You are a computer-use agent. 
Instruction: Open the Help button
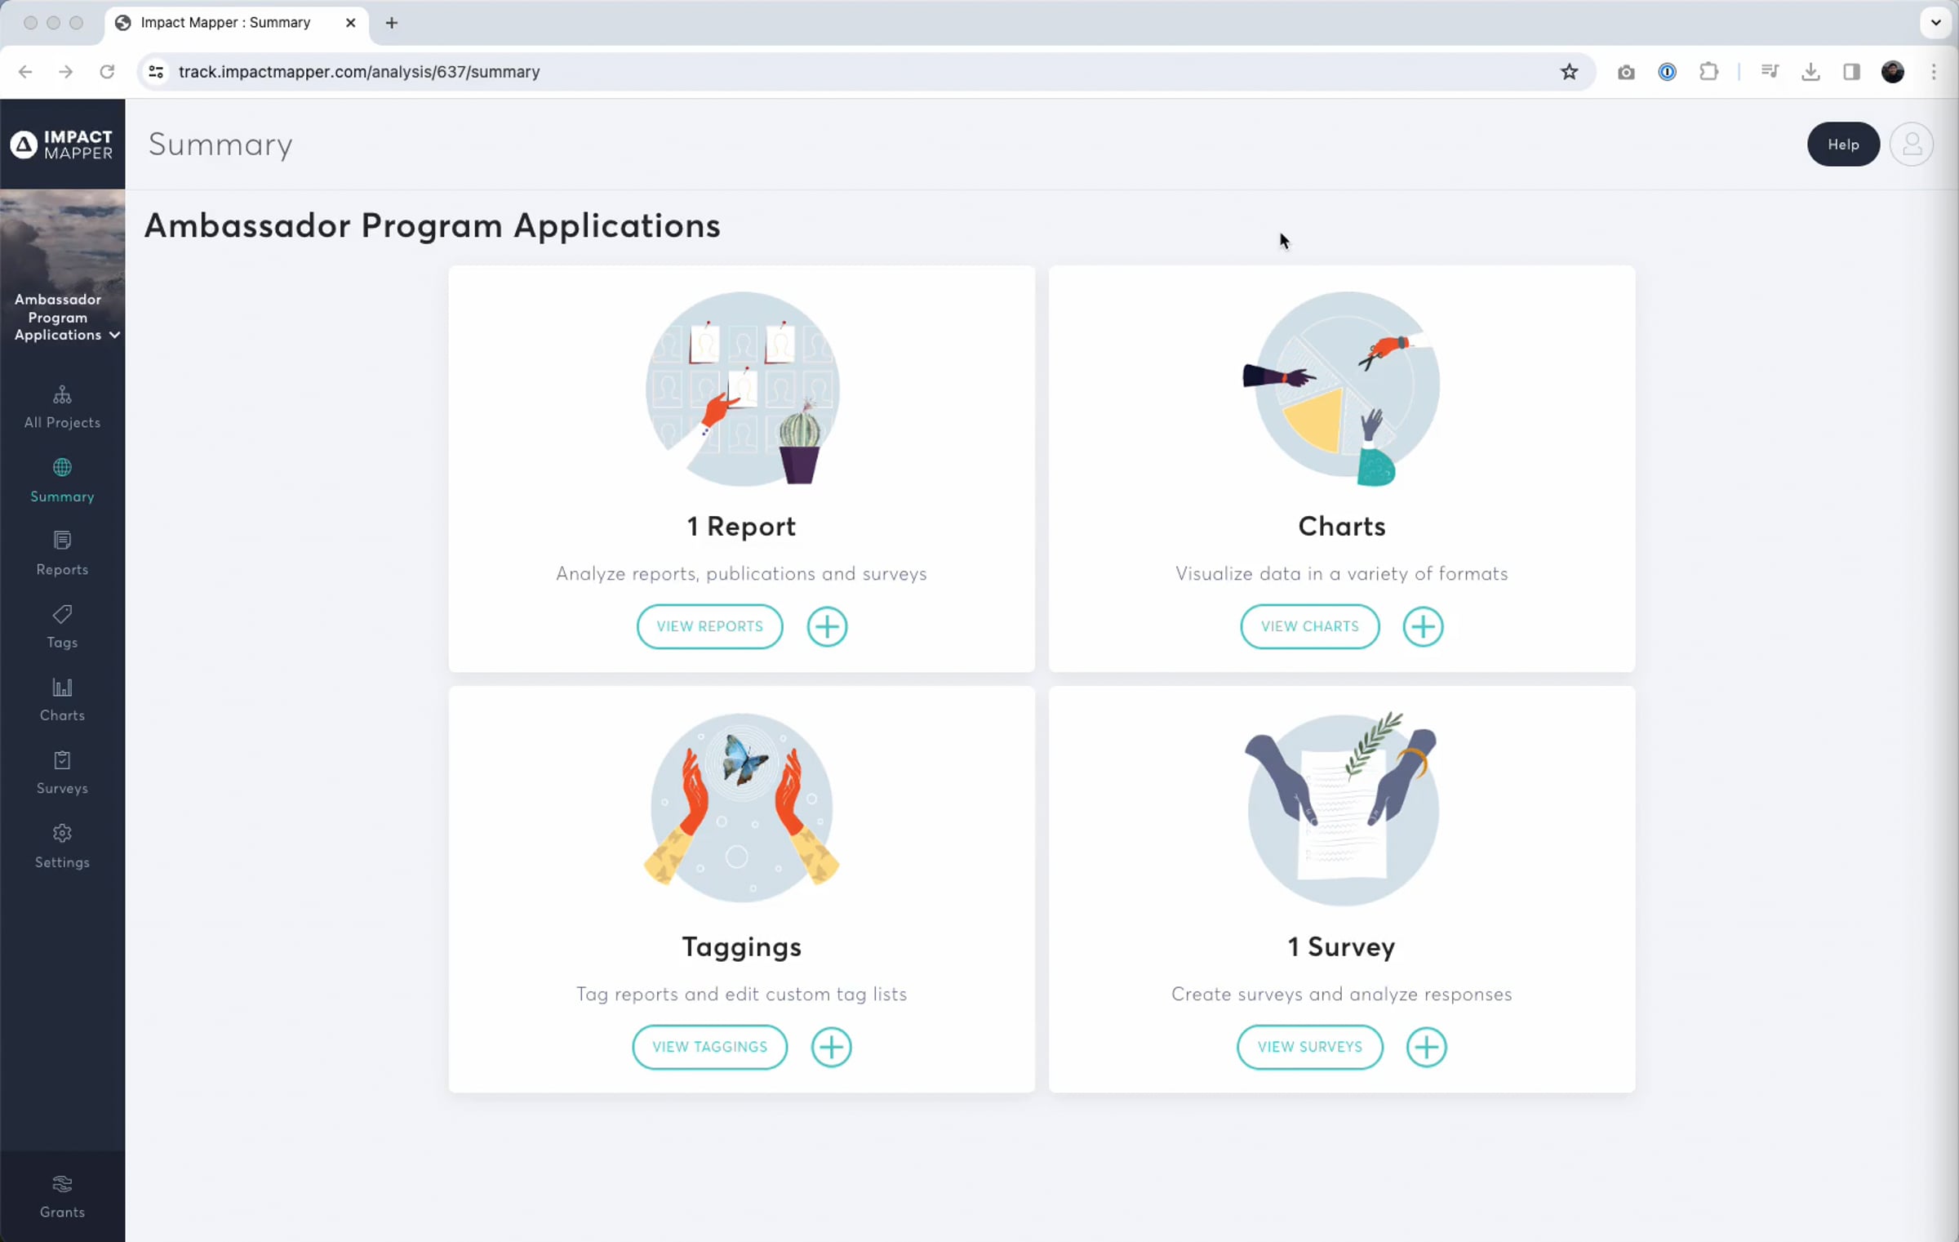pos(1842,145)
